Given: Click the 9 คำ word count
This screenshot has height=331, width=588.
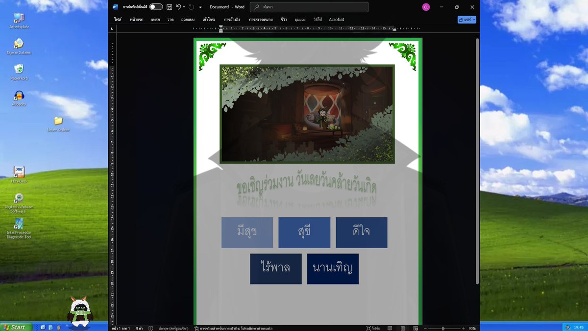Looking at the screenshot, I should click(x=139, y=328).
